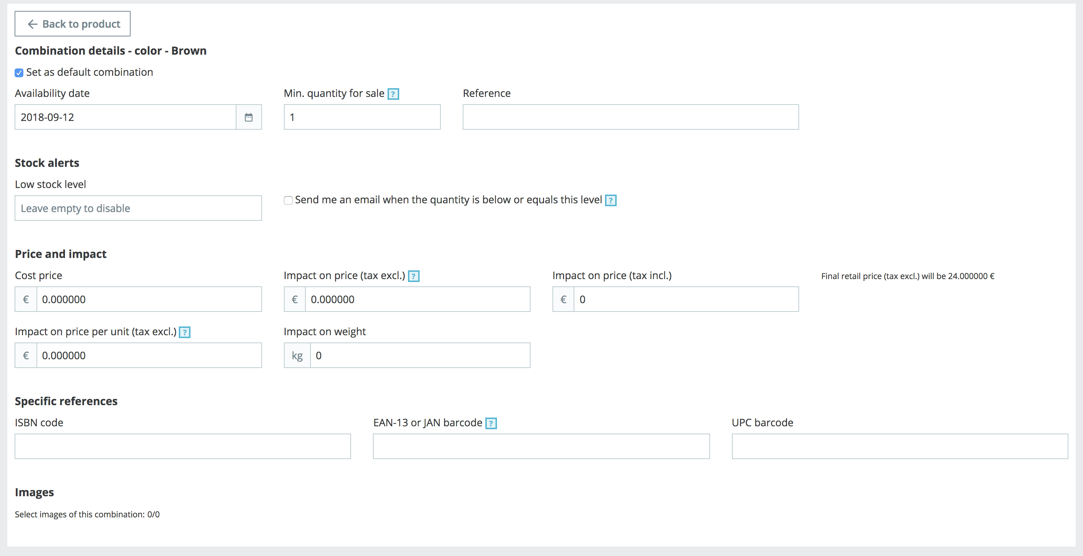The image size is (1083, 556).
Task: Enable low stock email notification checkbox
Action: pyautogui.click(x=288, y=200)
